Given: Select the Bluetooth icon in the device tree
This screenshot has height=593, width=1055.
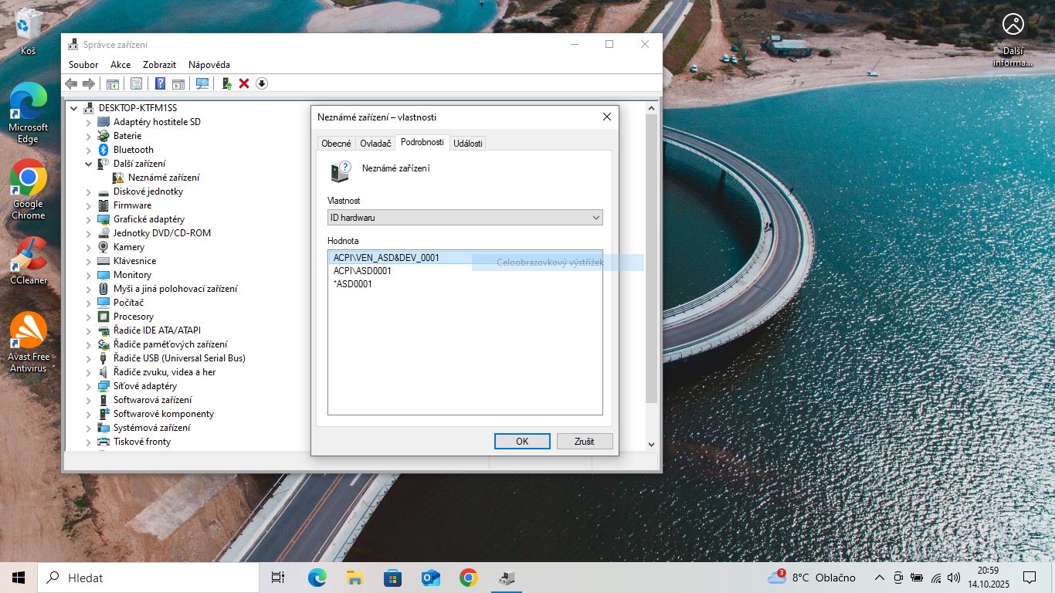Looking at the screenshot, I should 103,150.
